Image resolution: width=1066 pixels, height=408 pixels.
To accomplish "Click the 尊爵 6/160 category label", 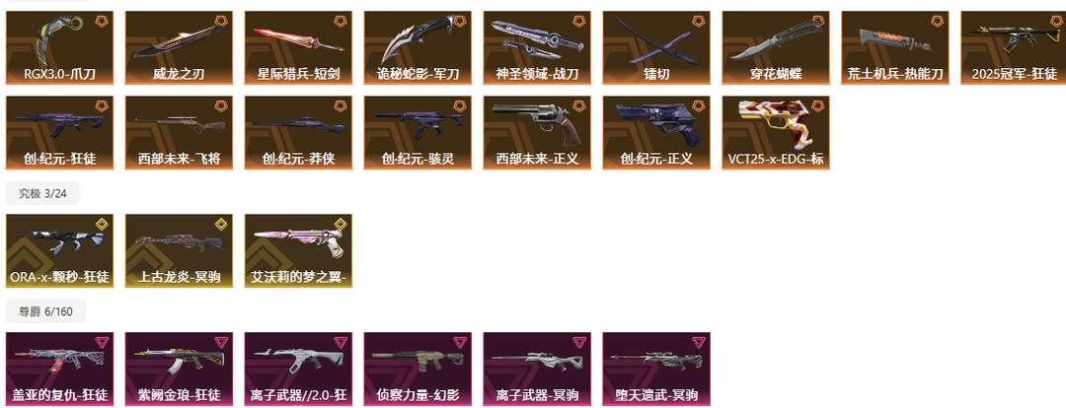I will pyautogui.click(x=45, y=311).
